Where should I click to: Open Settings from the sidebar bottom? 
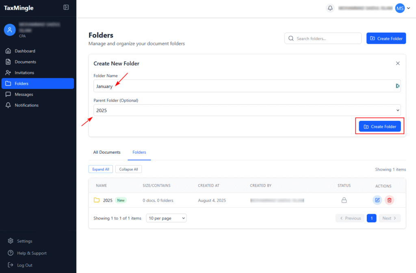point(24,241)
